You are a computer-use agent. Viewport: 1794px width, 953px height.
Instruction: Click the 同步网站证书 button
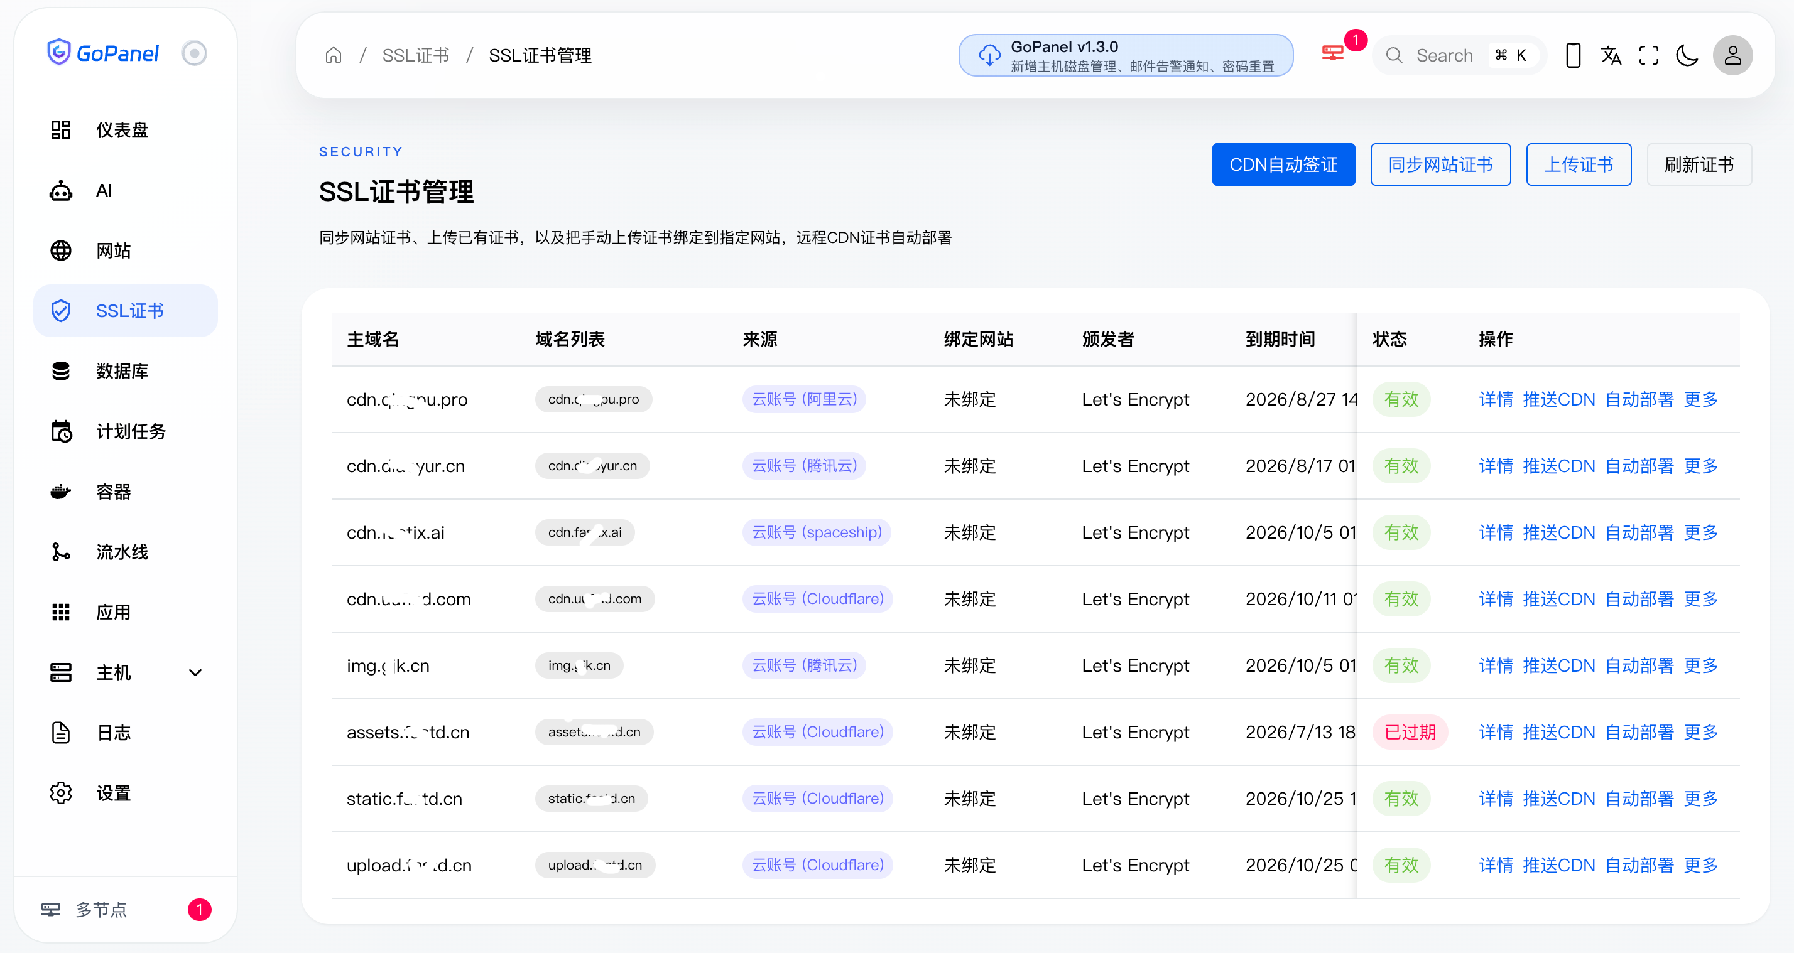1440,165
